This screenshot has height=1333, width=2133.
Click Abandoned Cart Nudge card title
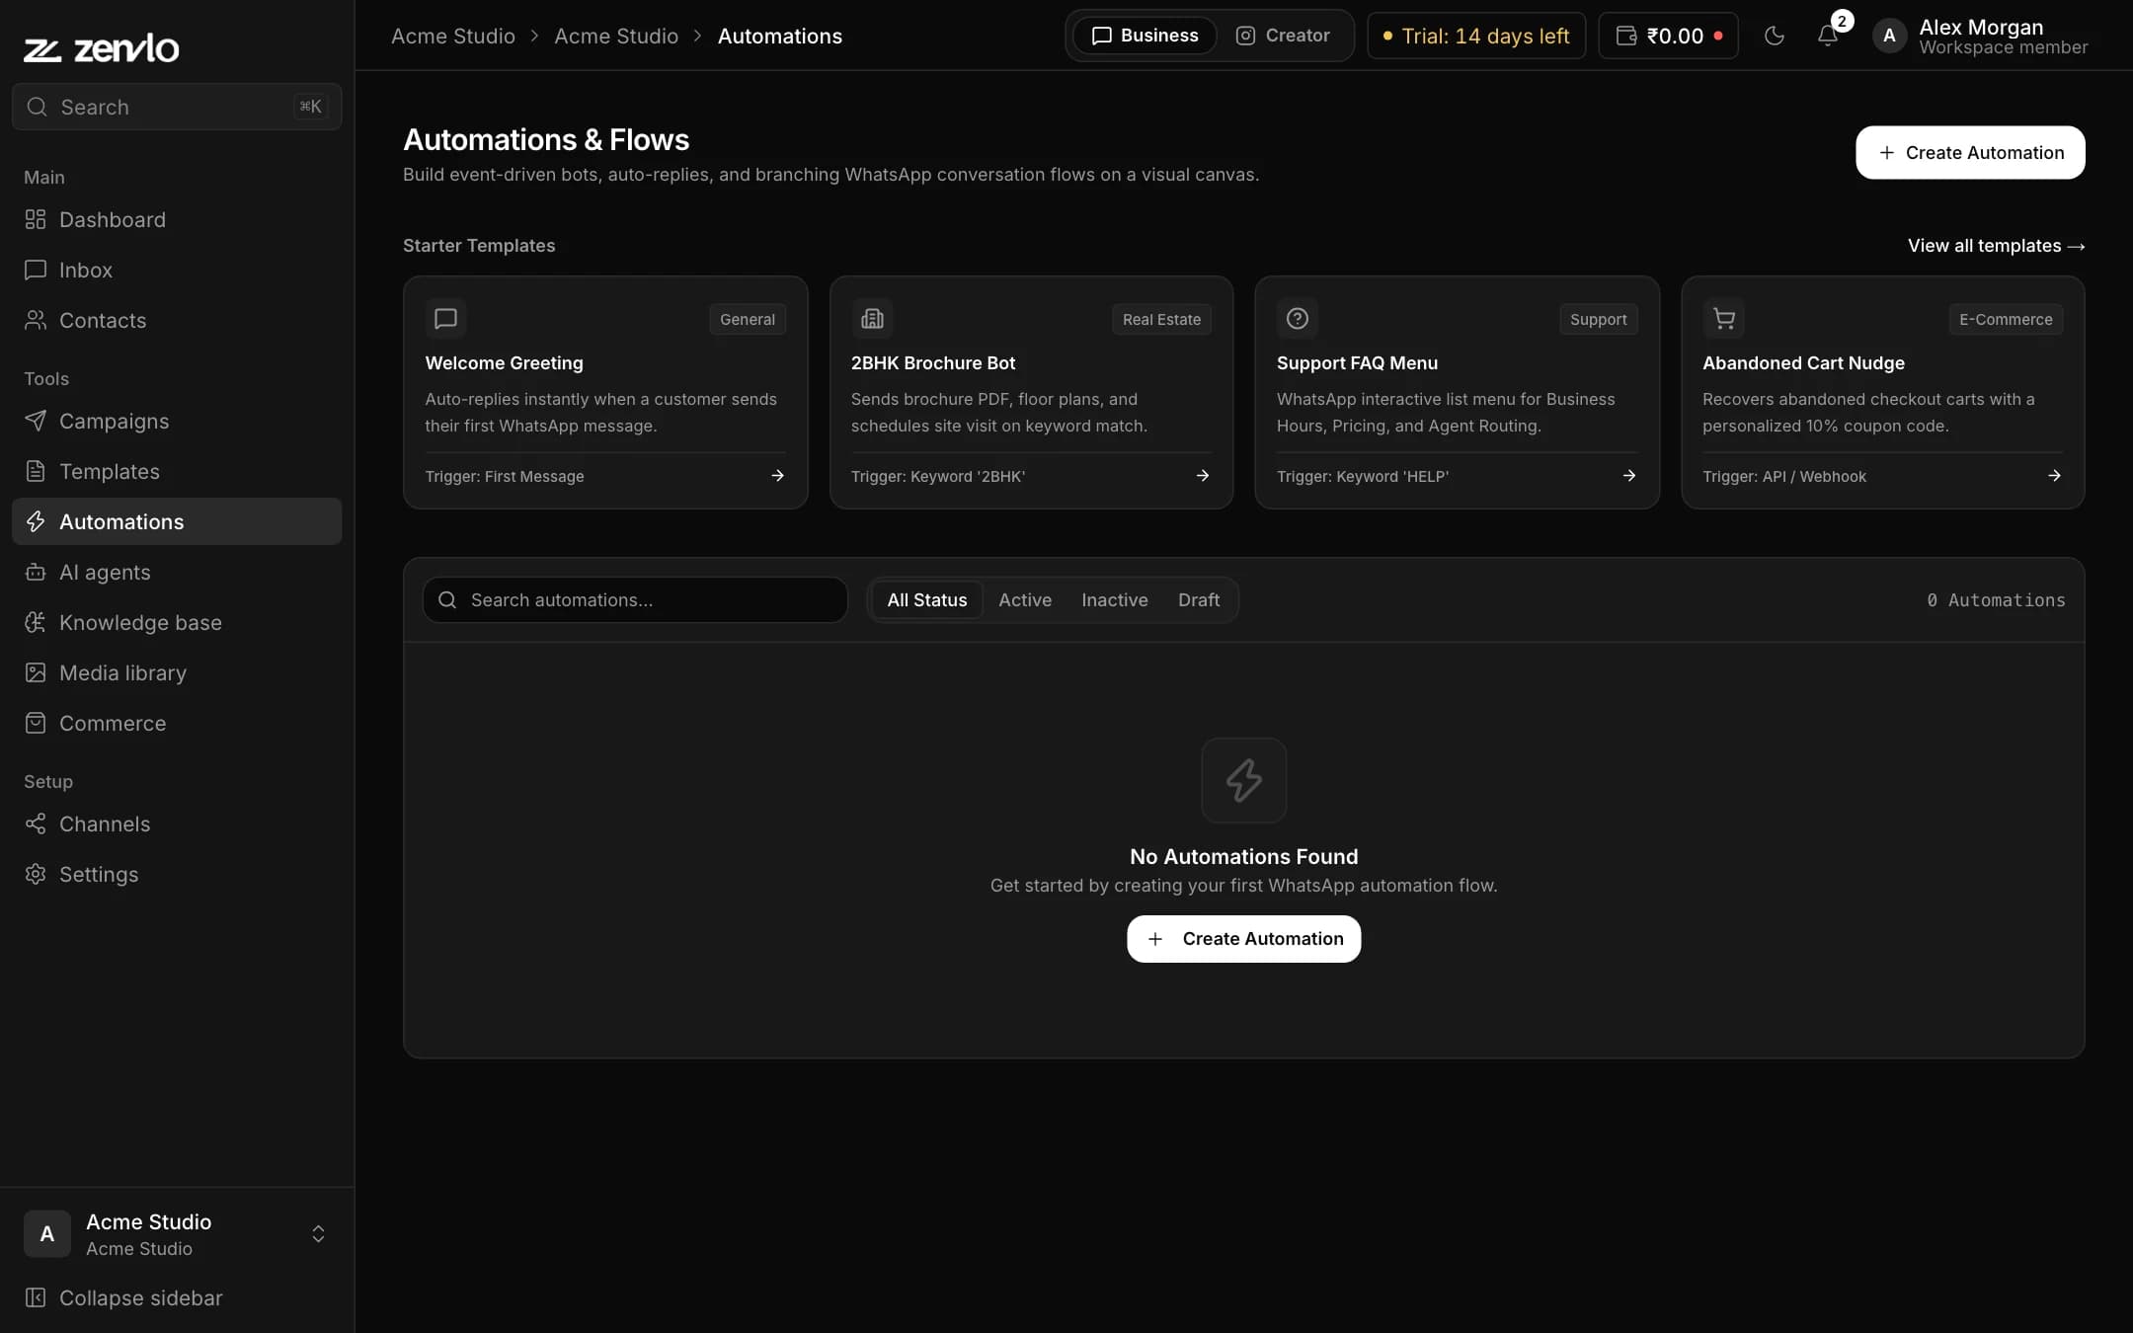coord(1803,363)
